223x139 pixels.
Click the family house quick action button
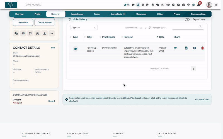tap(37, 33)
